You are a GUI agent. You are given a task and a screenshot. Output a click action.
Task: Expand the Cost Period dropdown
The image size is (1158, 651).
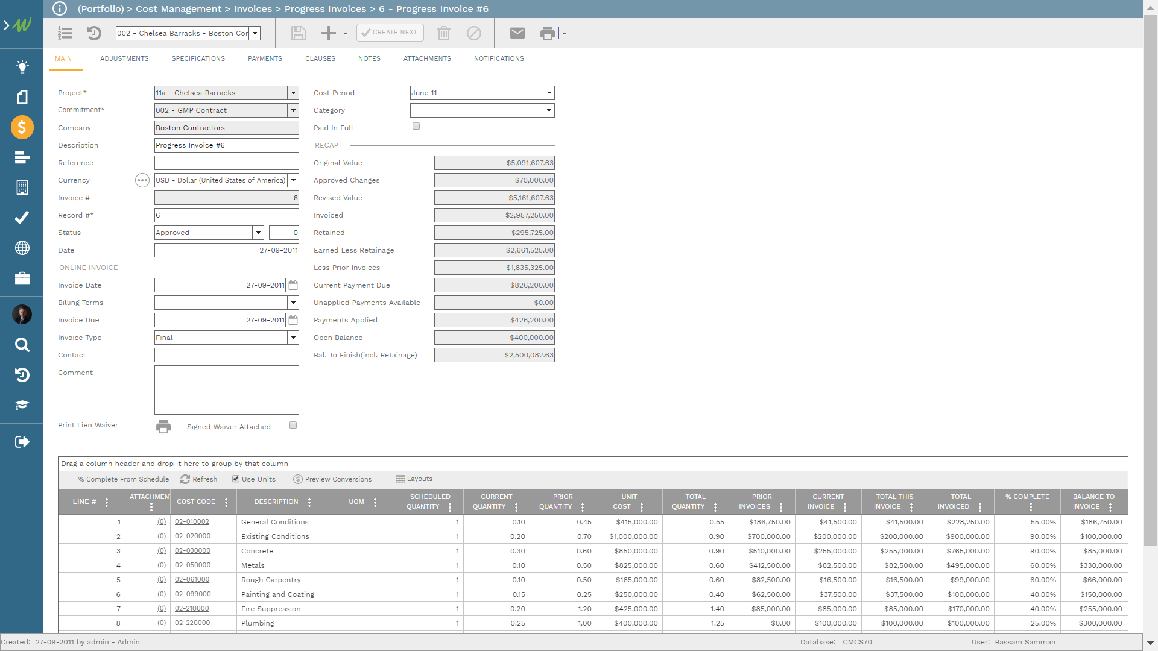click(548, 92)
